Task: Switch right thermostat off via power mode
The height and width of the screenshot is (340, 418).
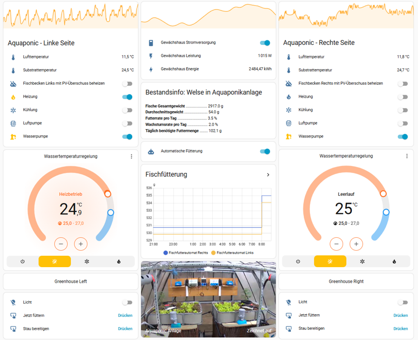Action: (298, 261)
